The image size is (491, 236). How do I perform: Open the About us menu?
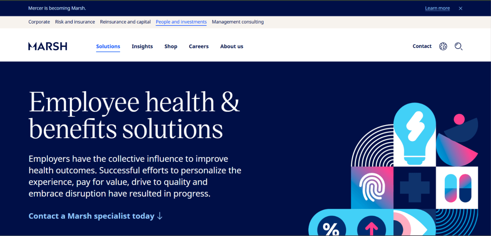232,46
